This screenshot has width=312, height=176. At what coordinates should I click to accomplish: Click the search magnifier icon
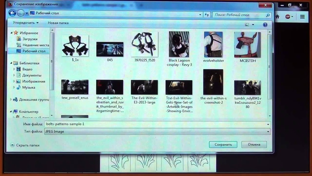[x=268, y=15]
